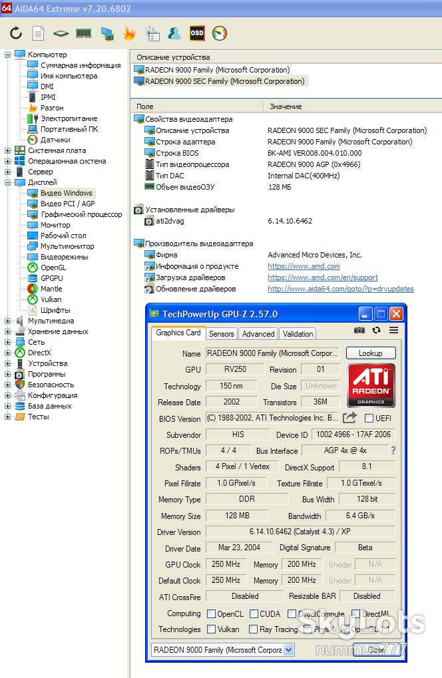Select Mantle in the tree
This screenshot has height=678, width=442.
click(x=51, y=289)
